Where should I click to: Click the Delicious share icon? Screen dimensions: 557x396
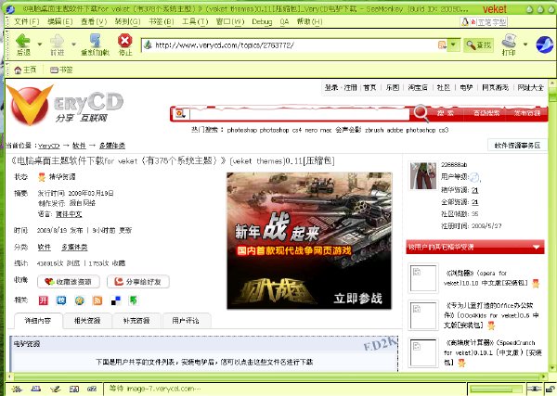pos(116,300)
